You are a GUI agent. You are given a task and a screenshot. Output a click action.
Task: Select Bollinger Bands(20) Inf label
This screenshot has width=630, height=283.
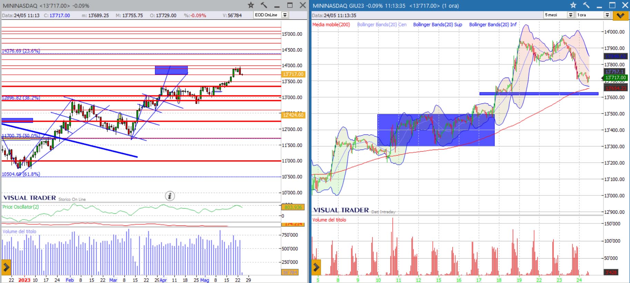[x=493, y=24]
